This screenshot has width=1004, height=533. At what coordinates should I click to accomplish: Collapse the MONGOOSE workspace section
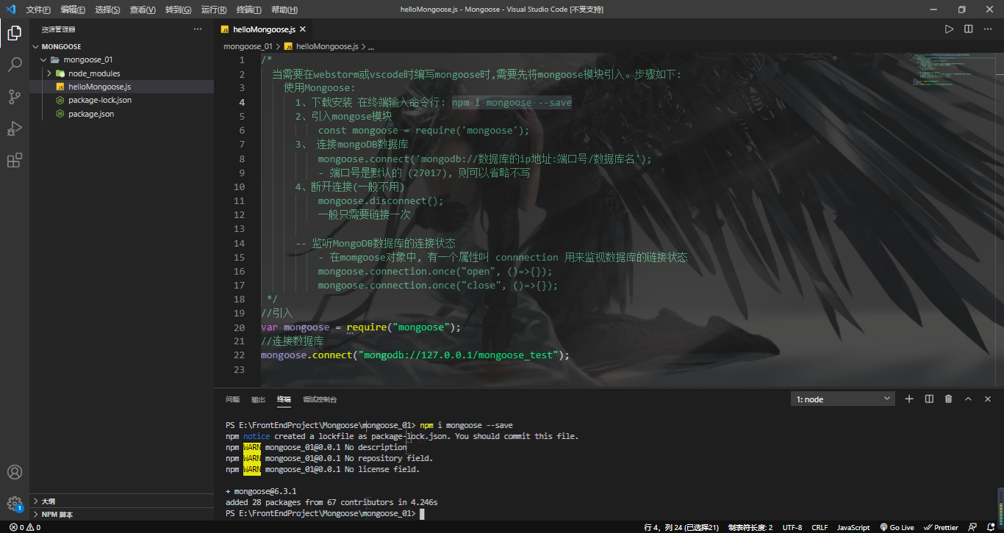(x=121, y=46)
